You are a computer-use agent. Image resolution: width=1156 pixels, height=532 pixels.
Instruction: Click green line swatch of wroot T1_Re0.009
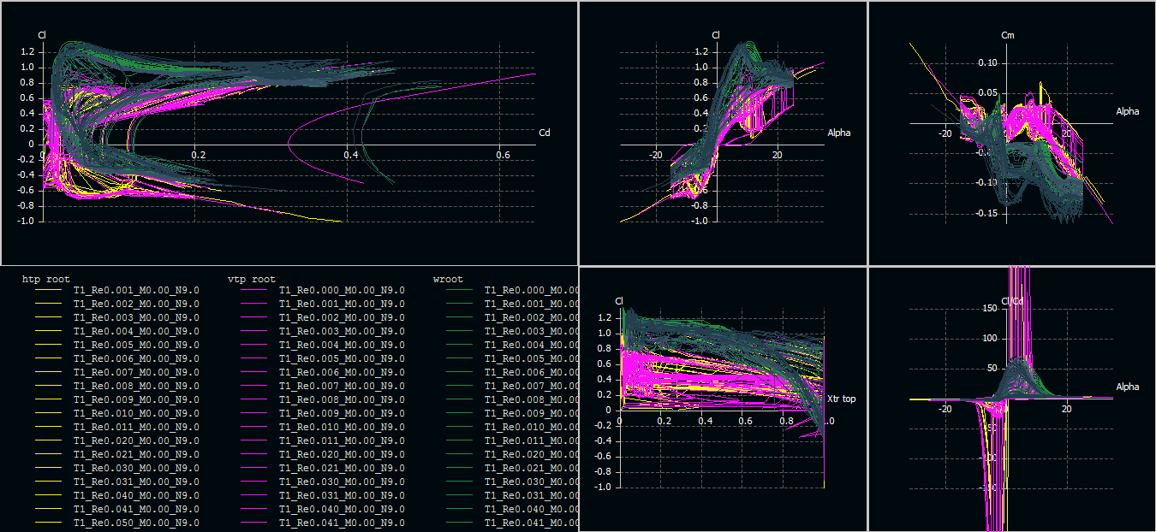point(459,399)
